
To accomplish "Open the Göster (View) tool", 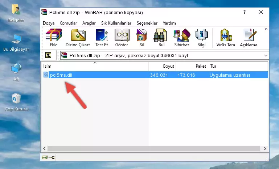I will point(122,38).
